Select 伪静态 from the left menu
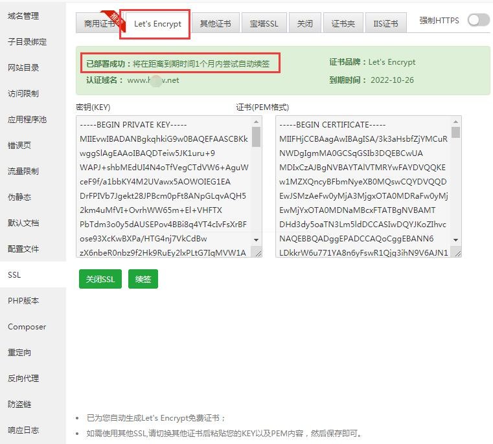Screen dimensions: 493x444 click(x=19, y=197)
